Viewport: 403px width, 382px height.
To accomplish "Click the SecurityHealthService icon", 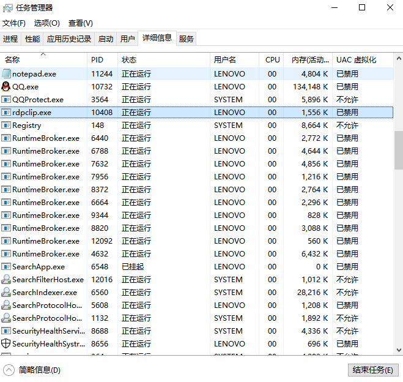I will [6, 331].
